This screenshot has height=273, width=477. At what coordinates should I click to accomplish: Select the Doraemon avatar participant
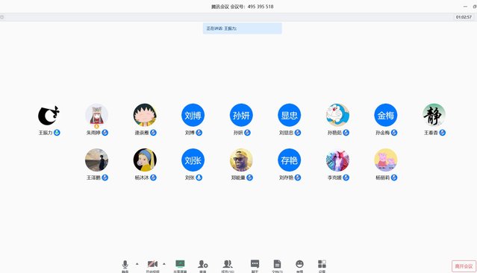(337, 115)
